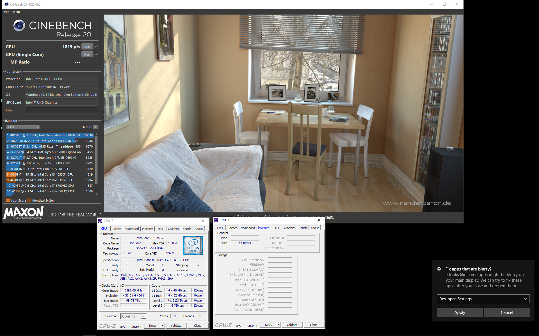
Task: Open Bench tab in left CPU-Z window
Action: 187,229
